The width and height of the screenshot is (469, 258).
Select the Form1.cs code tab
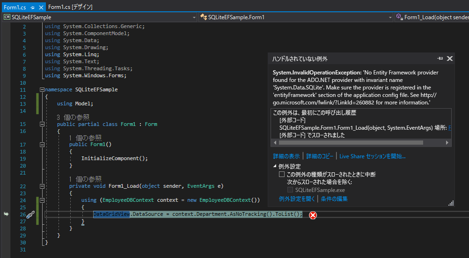[15, 7]
